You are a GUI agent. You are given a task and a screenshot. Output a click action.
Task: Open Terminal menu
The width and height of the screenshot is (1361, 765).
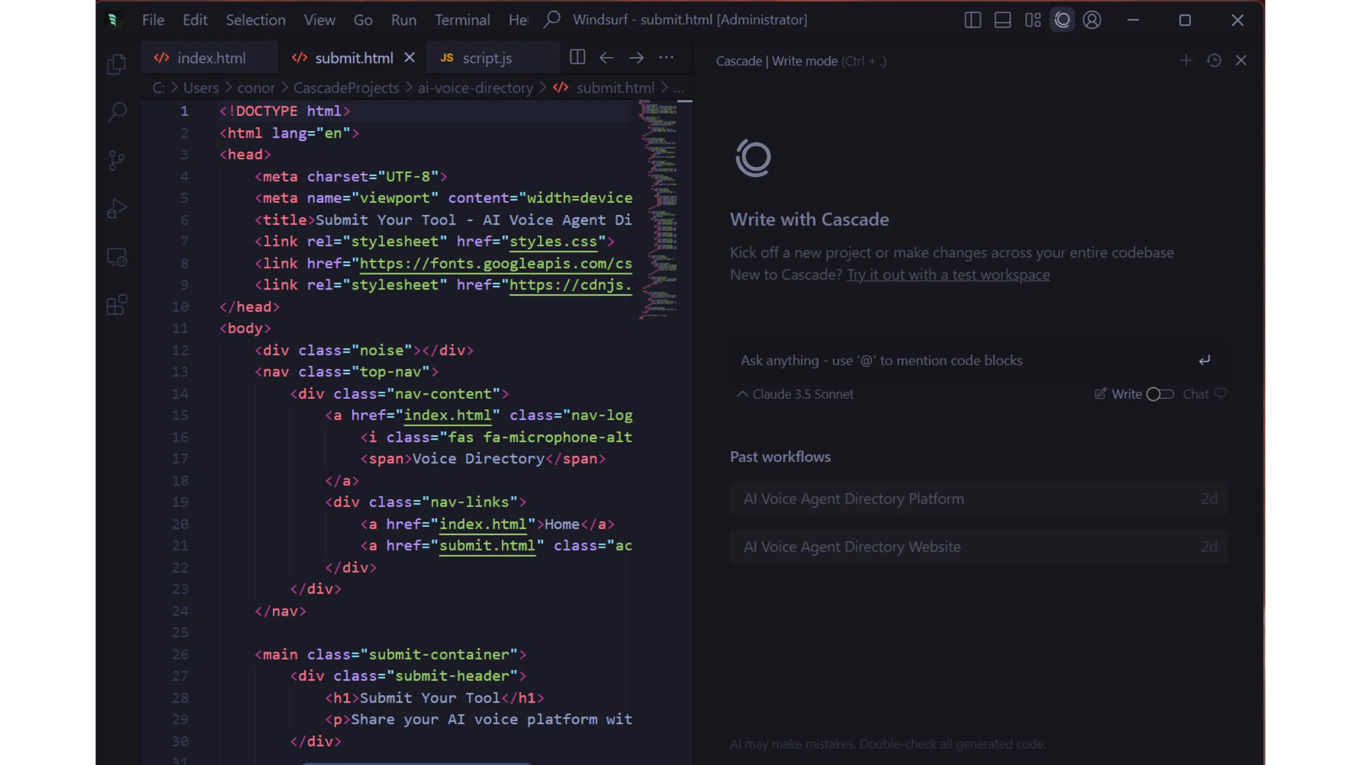[x=462, y=20]
